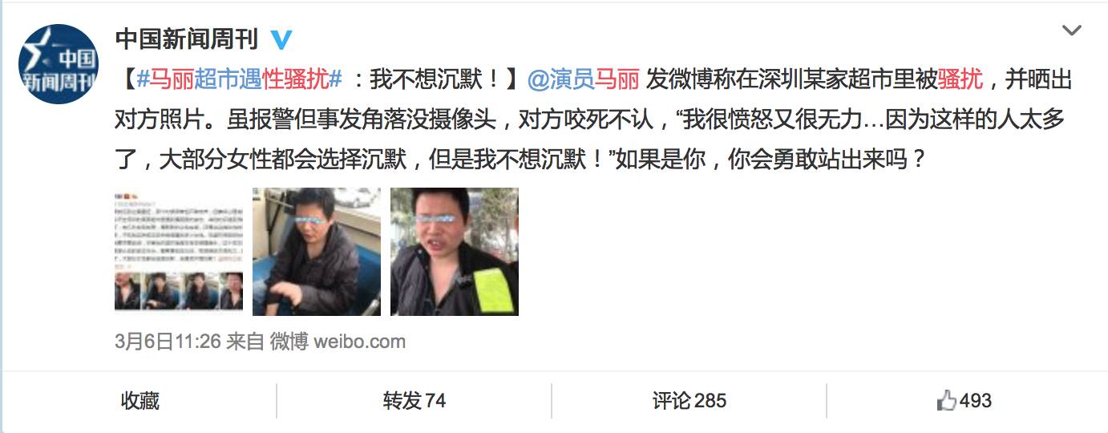Screen dimensions: 1108x433
Task: View the first thumbnail with text screenshot
Action: [x=179, y=252]
